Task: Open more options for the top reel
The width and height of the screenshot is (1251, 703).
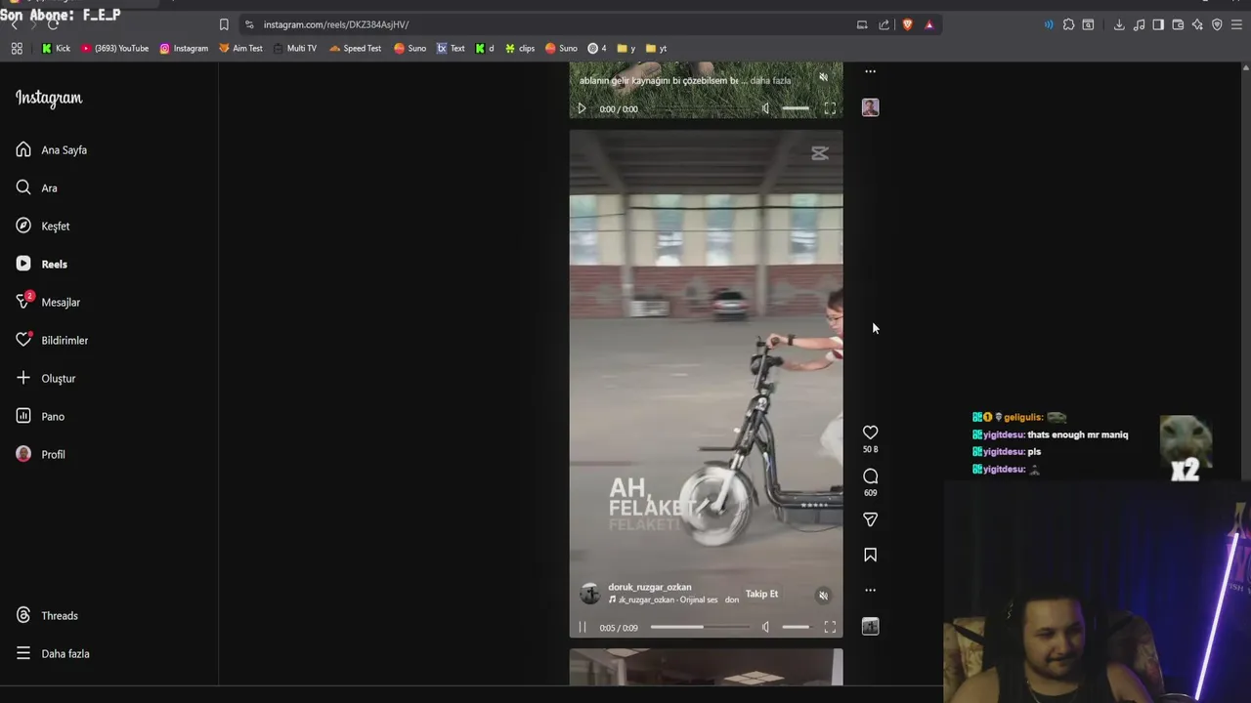Action: 870,71
